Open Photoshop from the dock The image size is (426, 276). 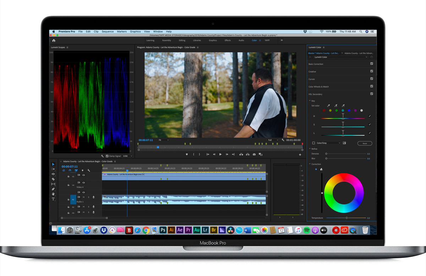pos(163,230)
